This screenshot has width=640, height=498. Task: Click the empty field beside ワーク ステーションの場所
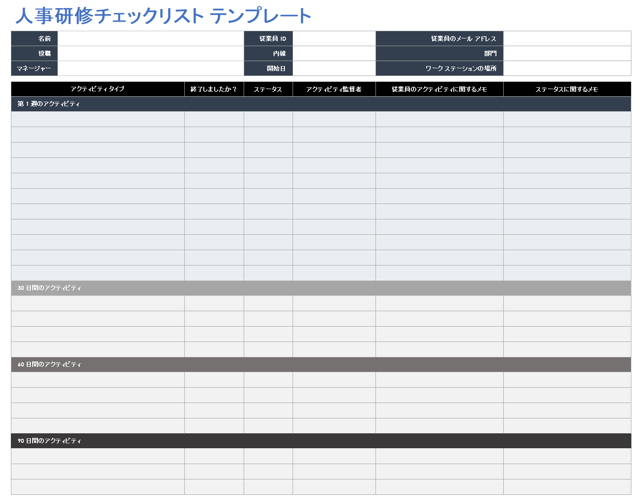point(567,68)
